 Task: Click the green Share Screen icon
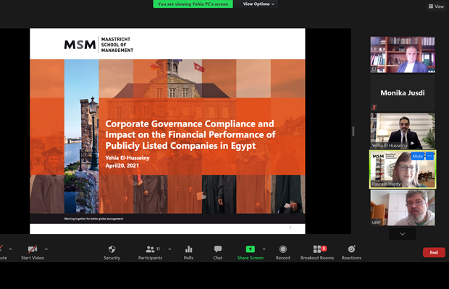[251, 249]
